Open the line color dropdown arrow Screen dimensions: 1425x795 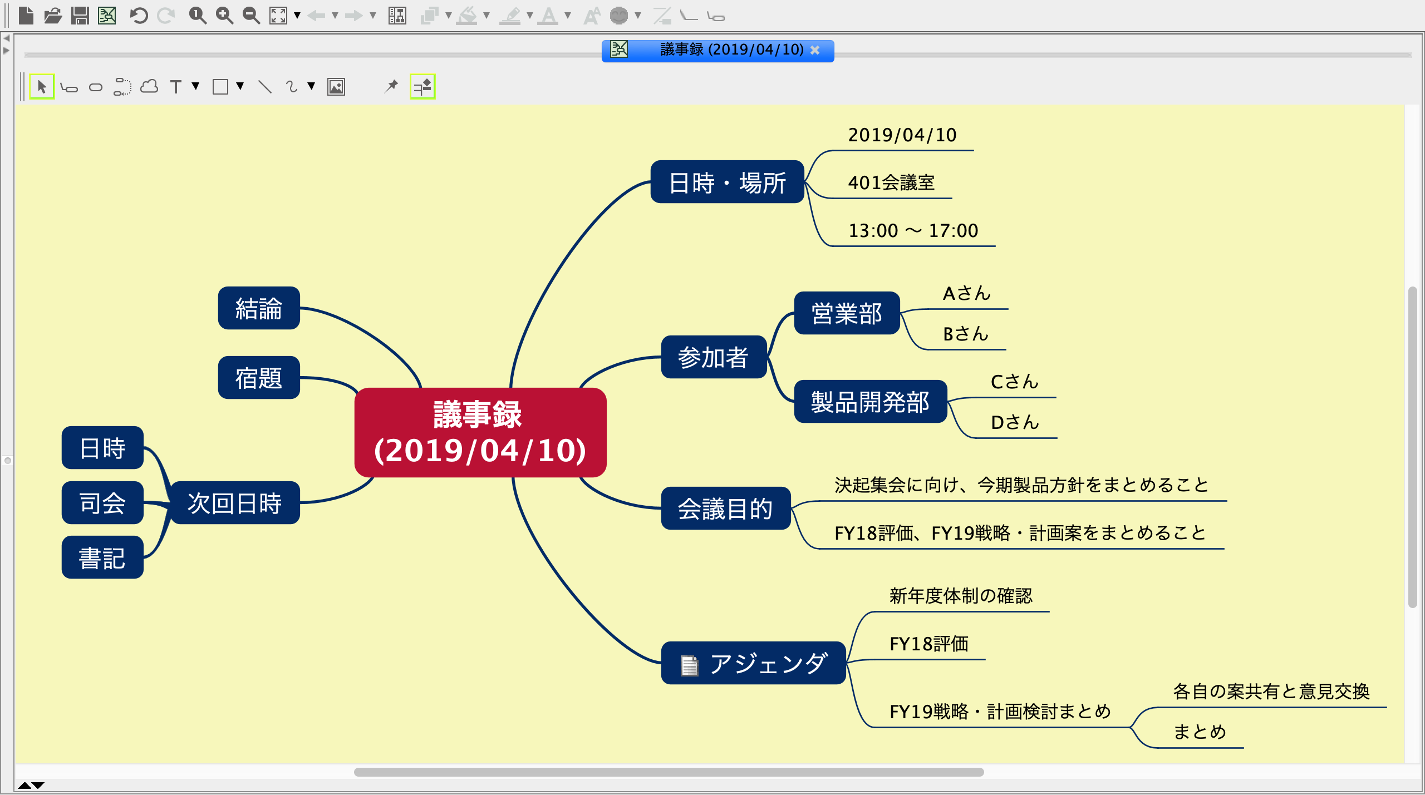click(x=530, y=16)
